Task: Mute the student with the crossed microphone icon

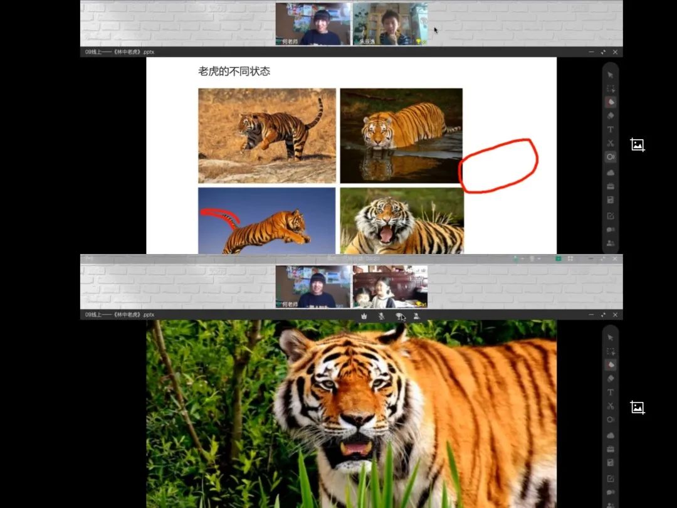Action: (x=381, y=316)
